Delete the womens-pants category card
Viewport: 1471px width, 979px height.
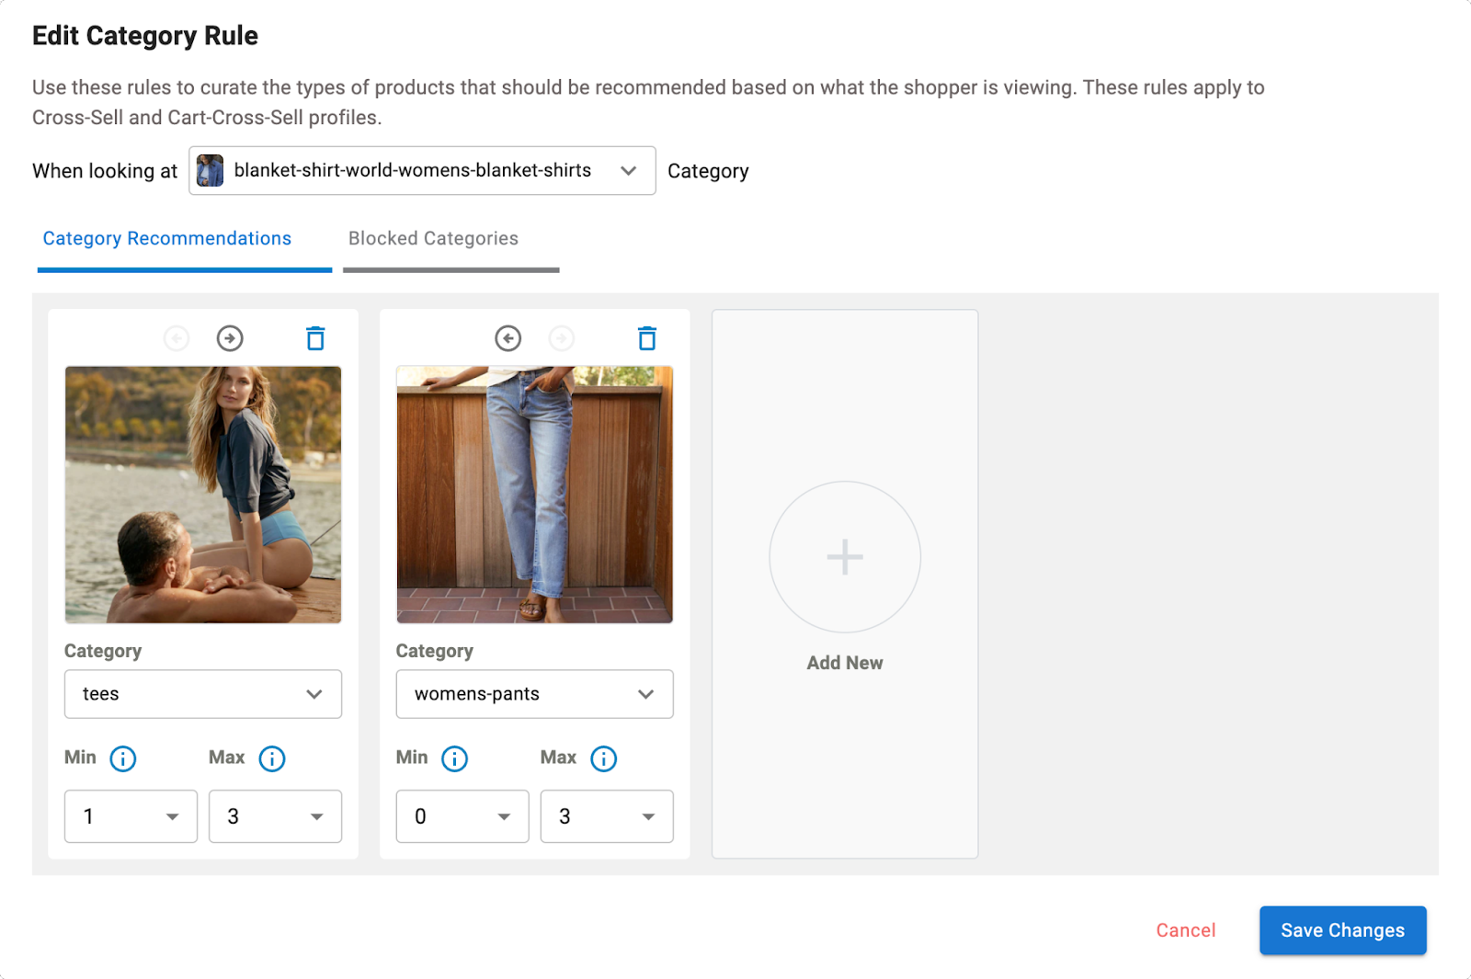[x=647, y=338]
